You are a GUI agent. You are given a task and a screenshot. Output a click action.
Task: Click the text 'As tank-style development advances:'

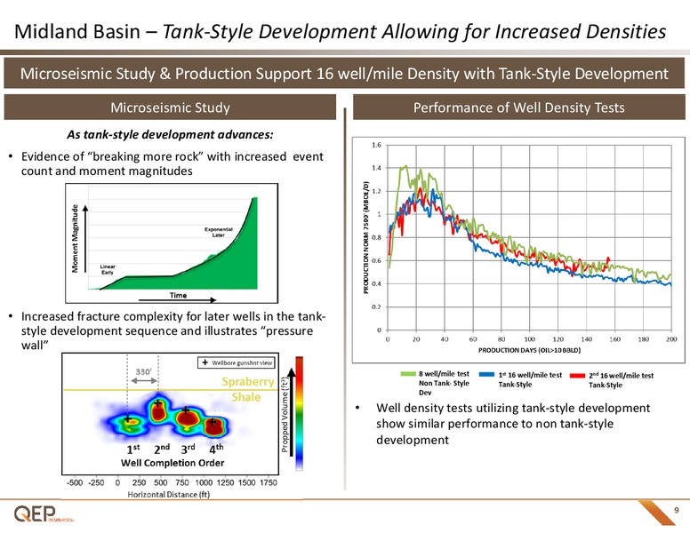click(170, 134)
